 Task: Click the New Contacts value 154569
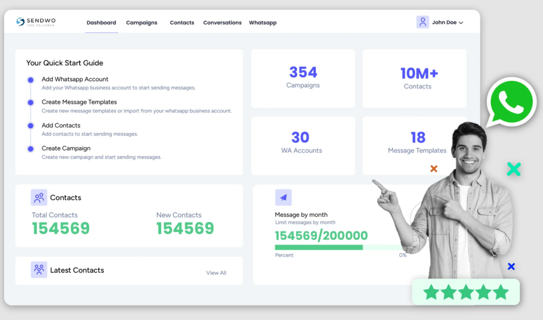(185, 228)
